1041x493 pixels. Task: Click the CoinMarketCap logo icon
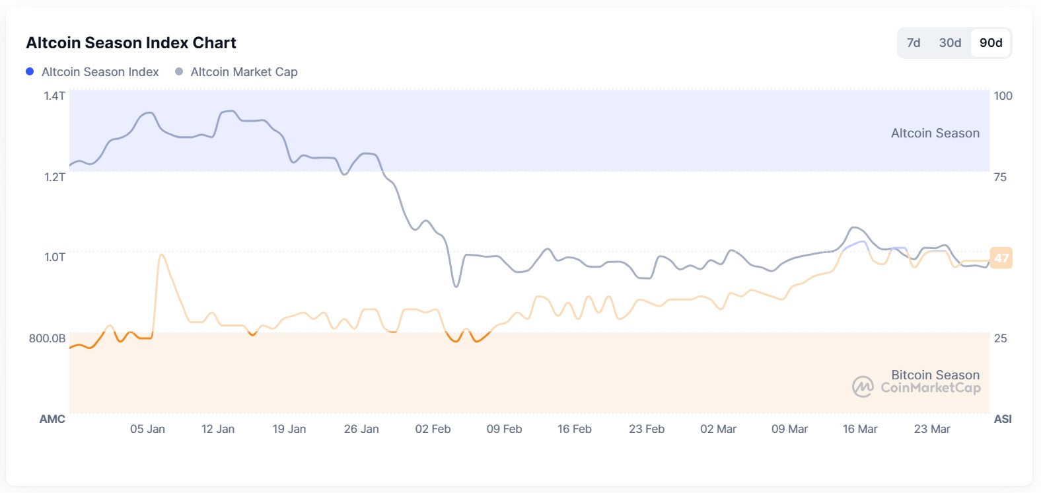click(863, 387)
